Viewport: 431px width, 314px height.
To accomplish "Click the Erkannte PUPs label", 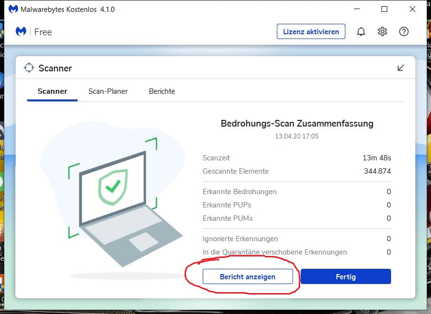I will (227, 205).
